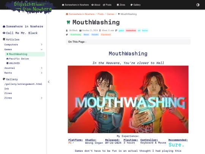Follow the Posts breadcrumb link
Viewport: 205px width, 154px height.
click(x=100, y=14)
